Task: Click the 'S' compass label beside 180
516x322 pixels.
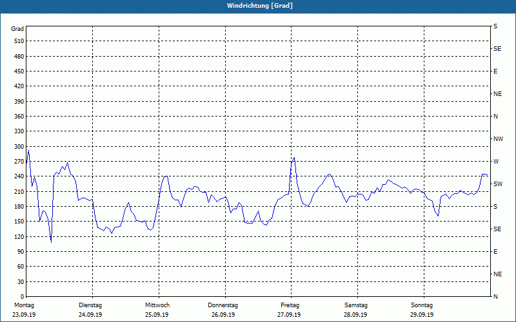Action: (x=495, y=207)
